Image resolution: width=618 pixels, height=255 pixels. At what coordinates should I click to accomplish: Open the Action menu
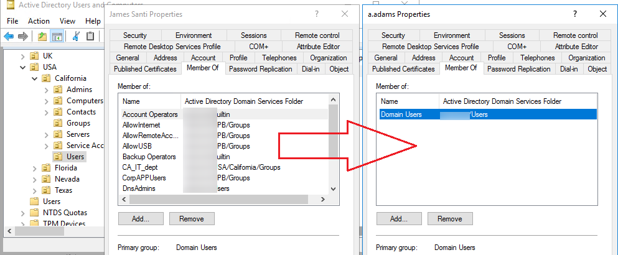tap(39, 21)
